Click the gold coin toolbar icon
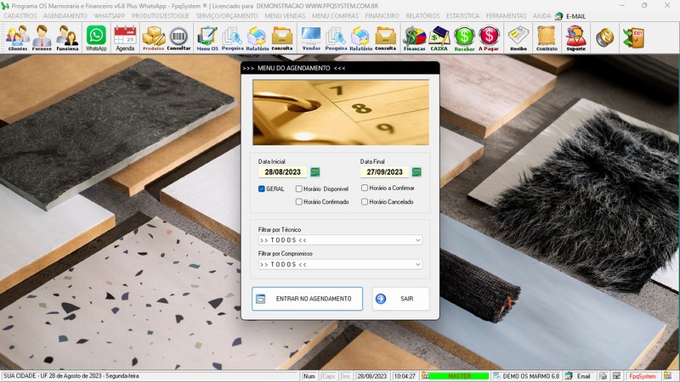Viewport: 680px width, 382px height. (x=604, y=37)
